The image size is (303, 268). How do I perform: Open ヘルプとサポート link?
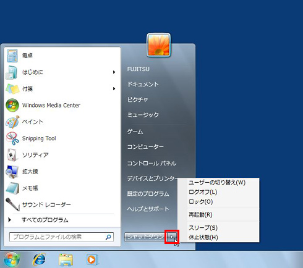148,209
